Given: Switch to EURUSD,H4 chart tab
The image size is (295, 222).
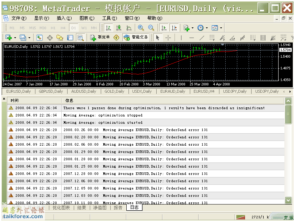Looking at the screenshot, I should pos(204,91).
